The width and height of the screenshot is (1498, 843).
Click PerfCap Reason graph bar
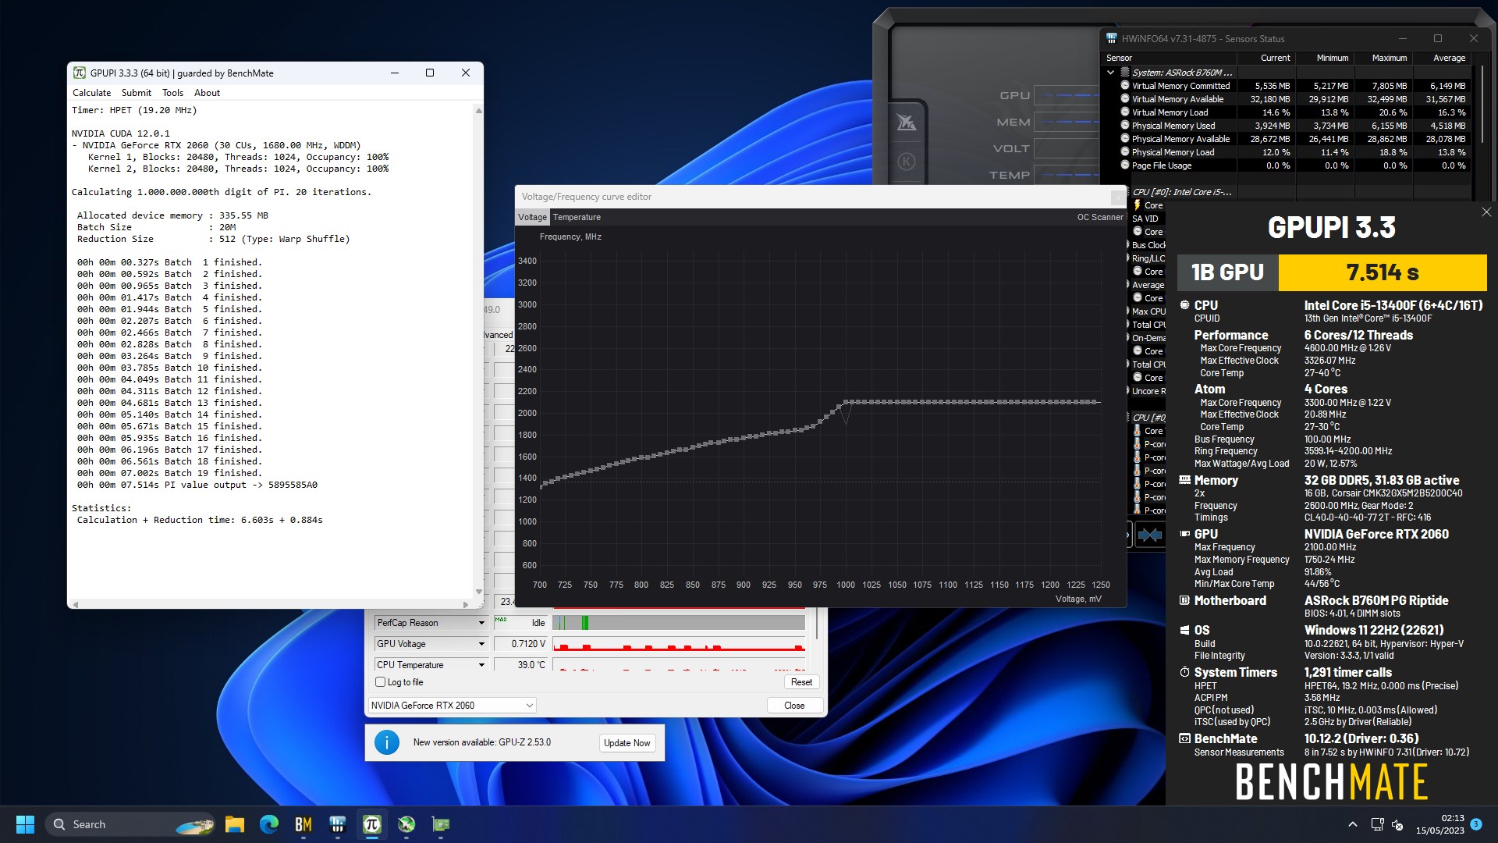[x=679, y=623]
